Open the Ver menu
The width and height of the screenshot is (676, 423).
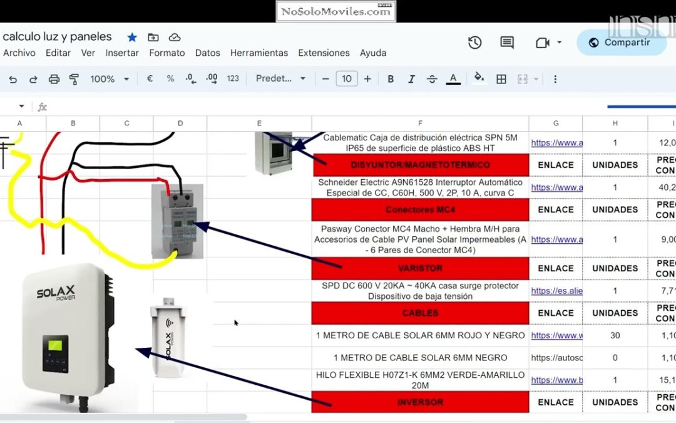pyautogui.click(x=88, y=53)
